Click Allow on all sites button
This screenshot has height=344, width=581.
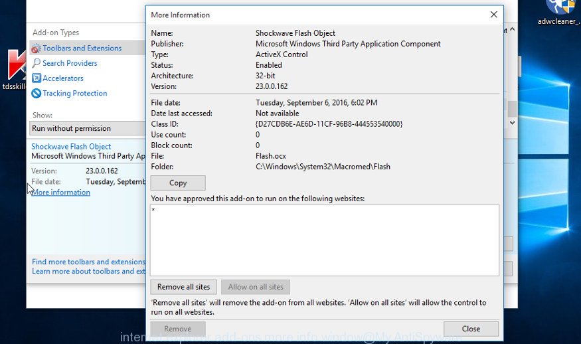pyautogui.click(x=256, y=287)
